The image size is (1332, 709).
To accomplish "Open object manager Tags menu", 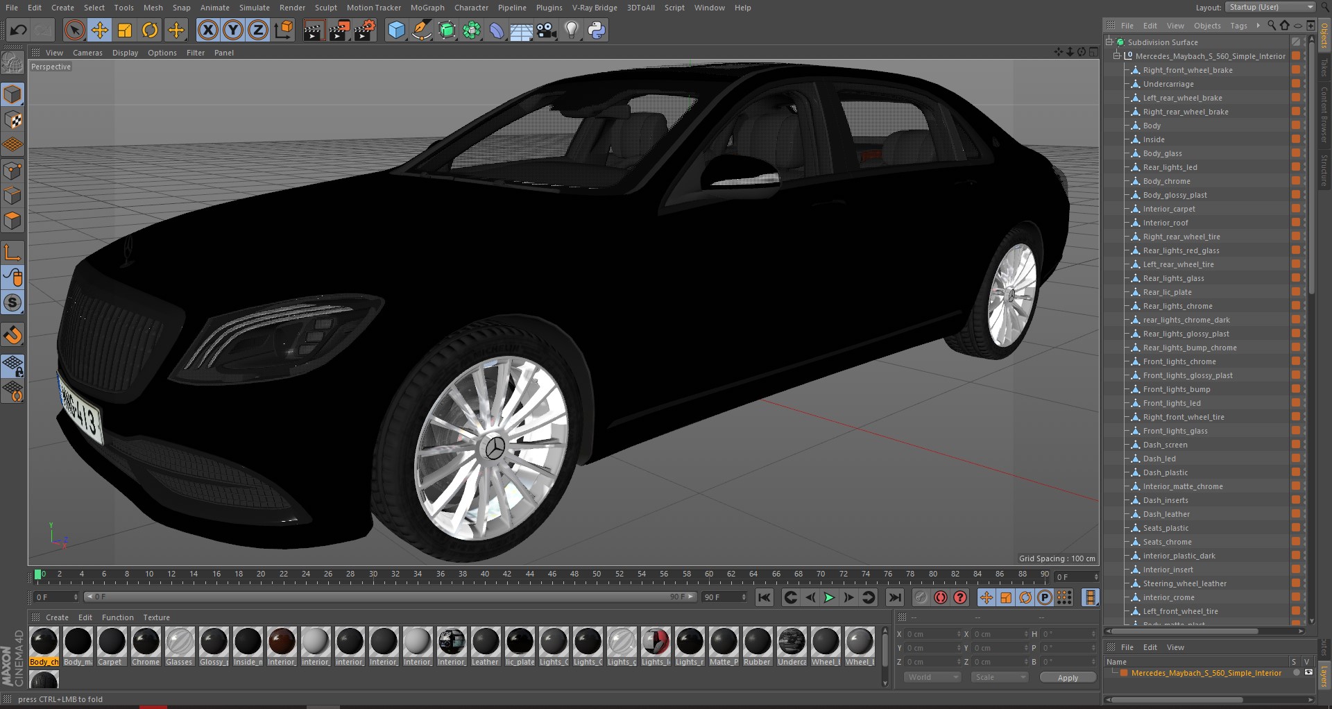I will point(1238,26).
